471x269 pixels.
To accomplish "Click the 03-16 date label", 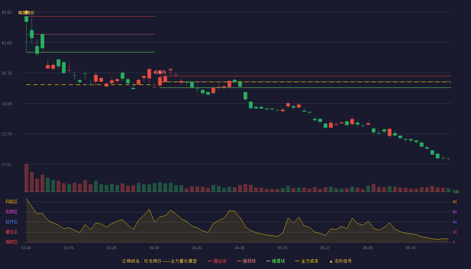I will [x=69, y=248].
